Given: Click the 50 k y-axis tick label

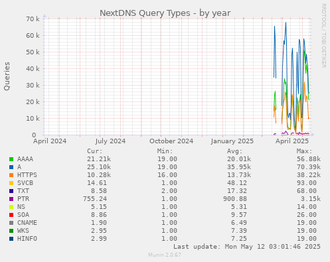Looking at the screenshot, I should (x=33, y=52).
